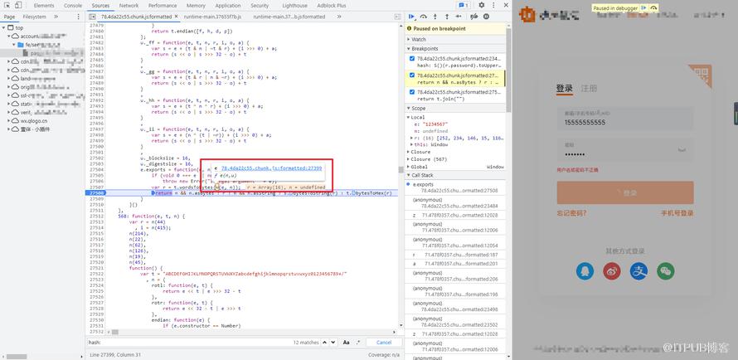Uncheck the breakpoint at formatted:234 hash line
Screen dimensions: 738x360
point(412,59)
